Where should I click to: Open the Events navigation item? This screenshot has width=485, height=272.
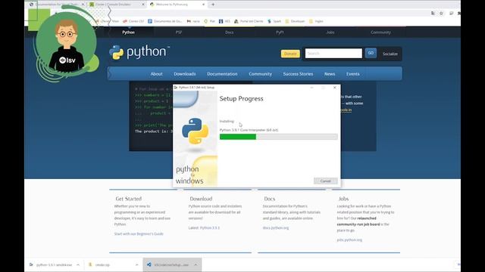tap(352, 74)
